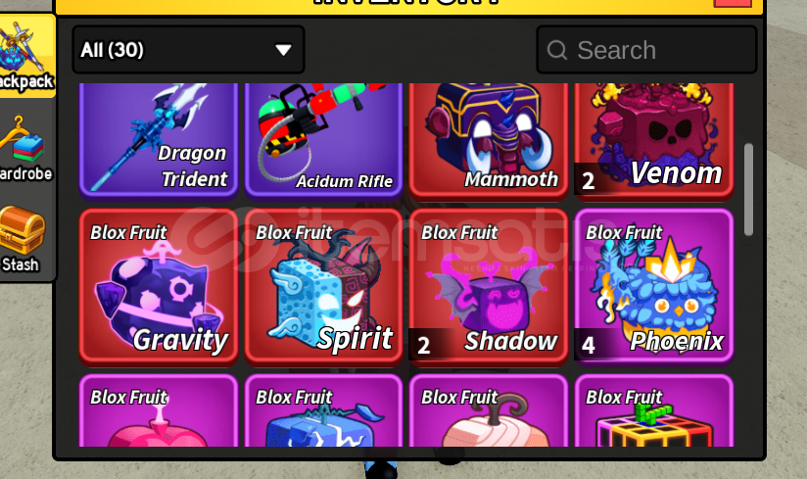This screenshot has height=479, width=807.
Task: Click the inventory scrollbar handle
Action: coord(748,190)
